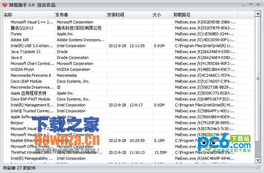Click the scrollbar down arrow
This screenshot has width=264, height=173.
click(257, 160)
